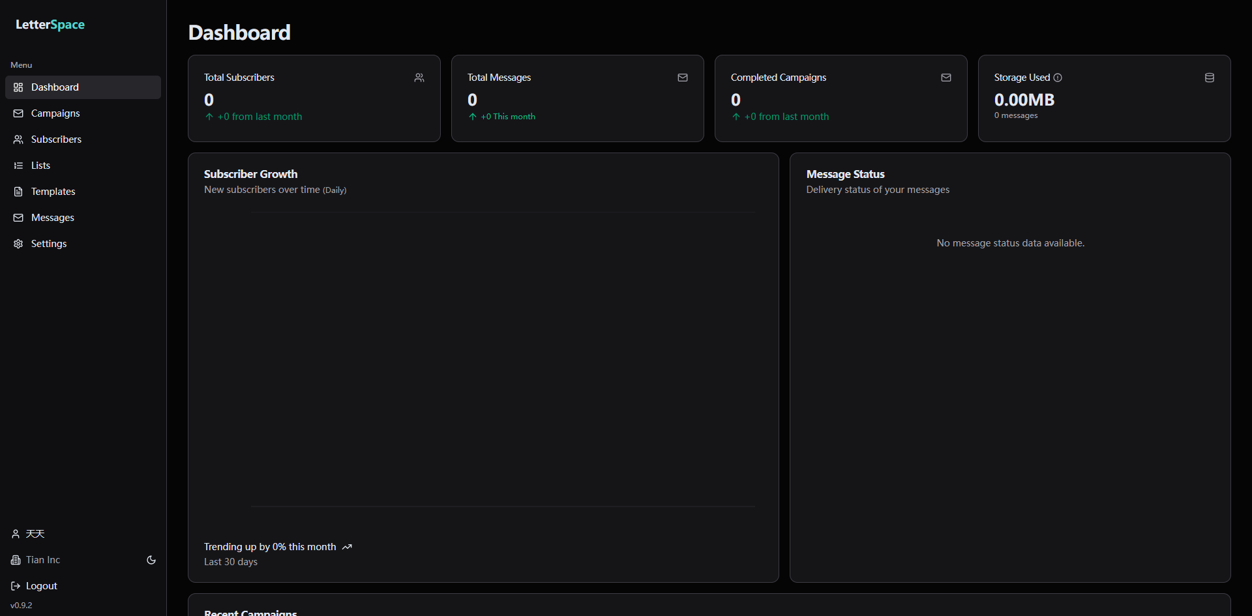The width and height of the screenshot is (1252, 616).
Task: Click the green arrow in Completed Campaigns card
Action: (x=736, y=117)
